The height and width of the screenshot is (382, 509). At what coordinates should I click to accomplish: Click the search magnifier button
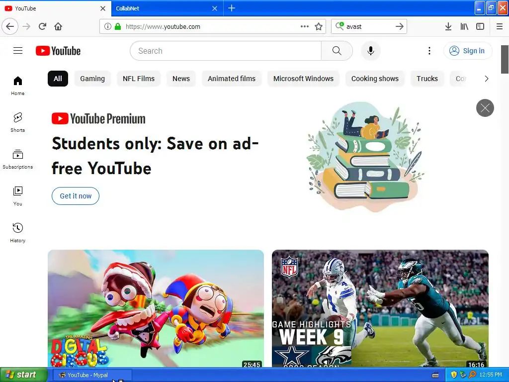point(337,51)
